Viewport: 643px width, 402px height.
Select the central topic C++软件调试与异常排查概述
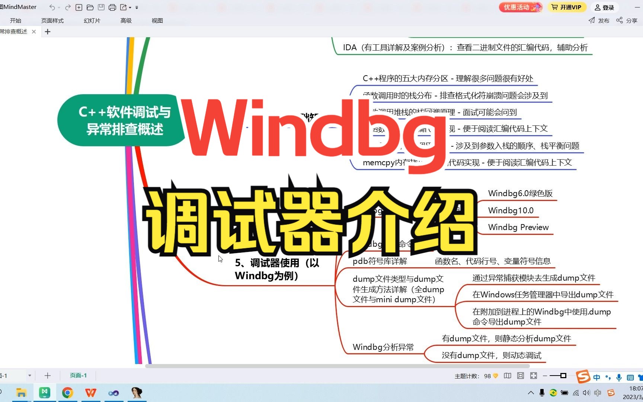pyautogui.click(x=121, y=120)
